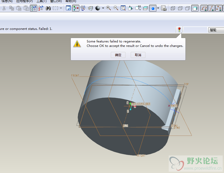Open the 应用程序(P) menu

coord(24,1)
